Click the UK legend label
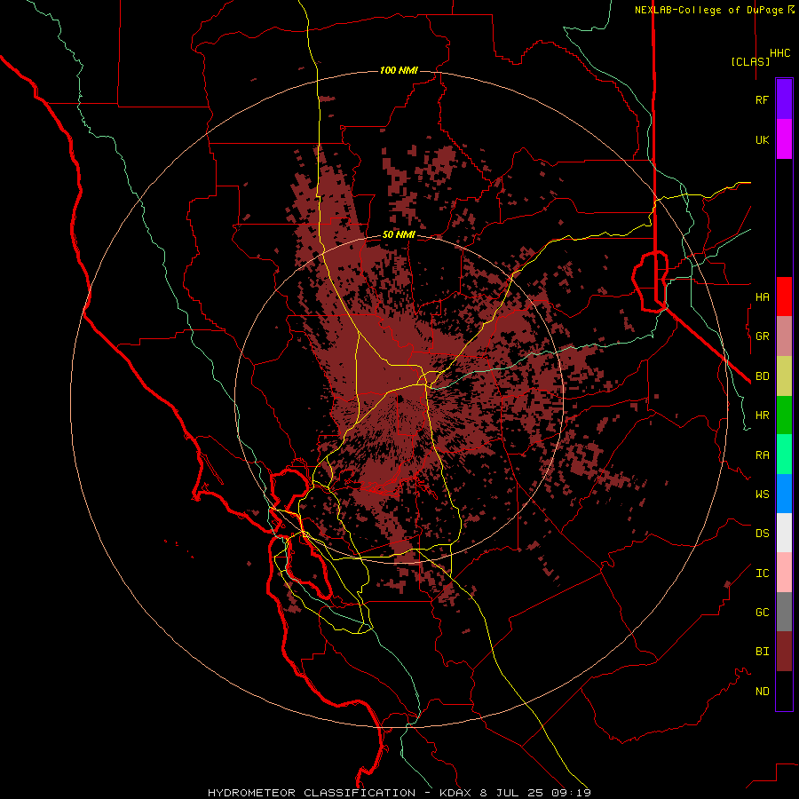The height and width of the screenshot is (799, 799). pos(763,139)
